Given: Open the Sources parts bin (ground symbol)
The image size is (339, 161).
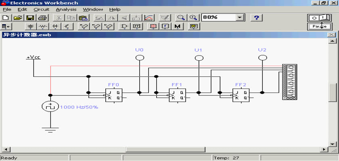Looking at the screenshot, I should coord(30,27).
